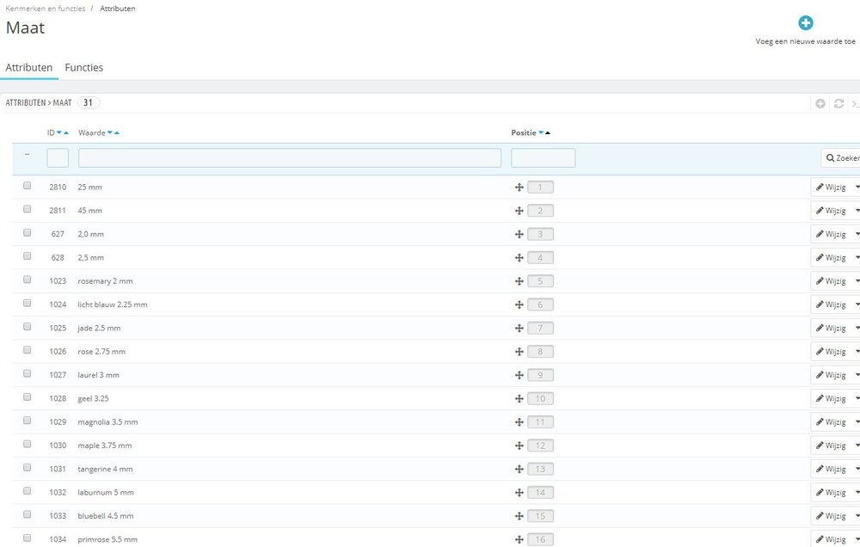Screen dimensions: 860x547
Task: Click Voeg een nieuwe waarde toe label
Action: (x=805, y=41)
